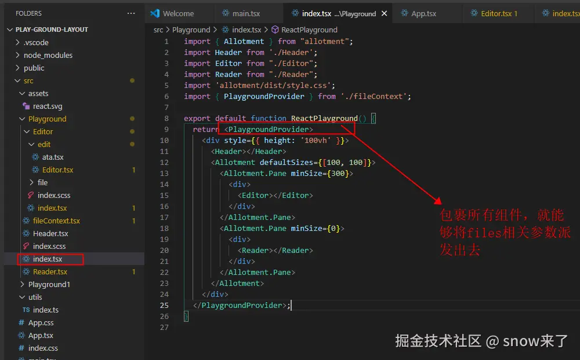580x360 pixels.
Task: Click the ReactPlayground symbol icon in breadcrumb
Action: [x=275, y=30]
